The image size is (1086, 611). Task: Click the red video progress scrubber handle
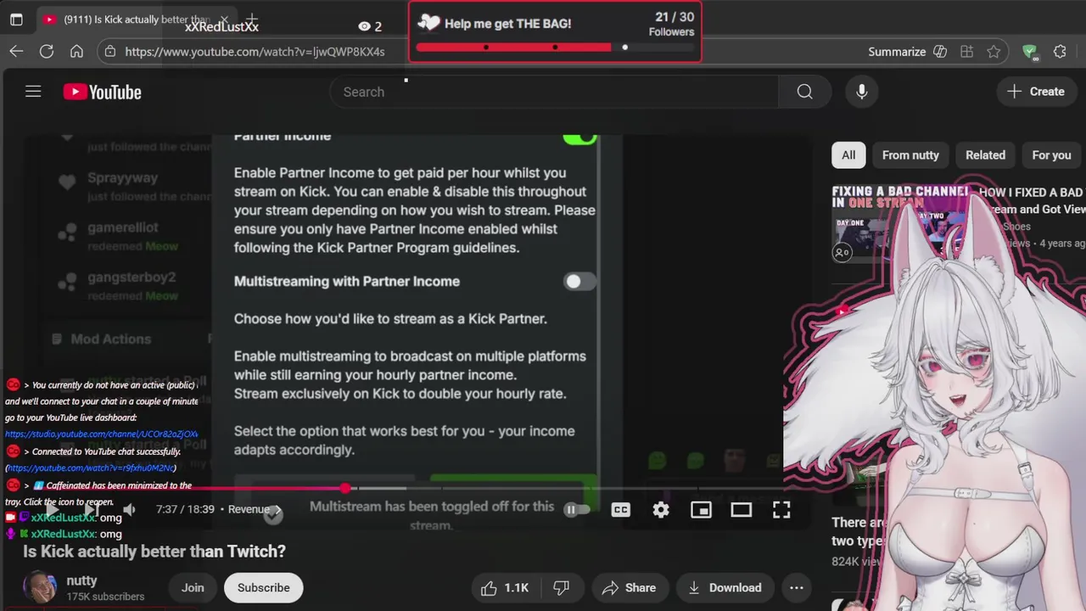pyautogui.click(x=345, y=488)
